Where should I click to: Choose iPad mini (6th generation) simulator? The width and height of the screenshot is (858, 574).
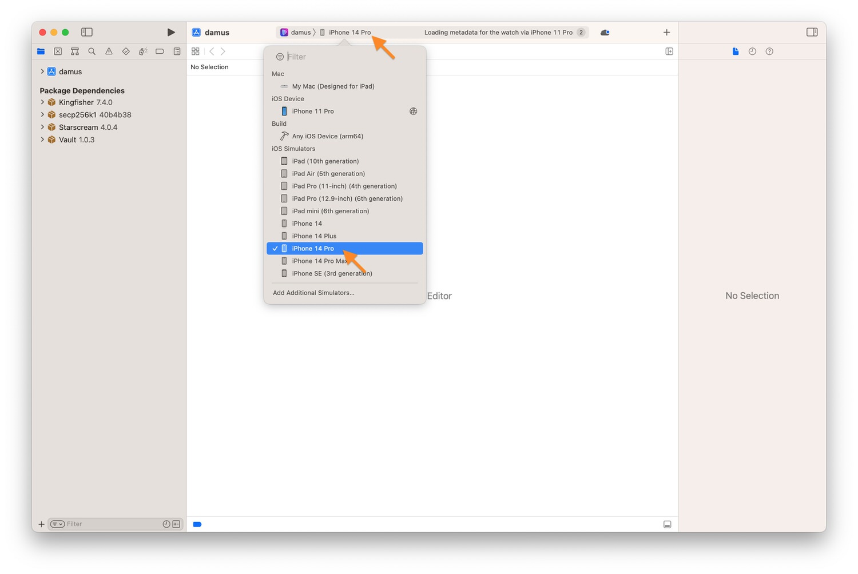pyautogui.click(x=344, y=211)
